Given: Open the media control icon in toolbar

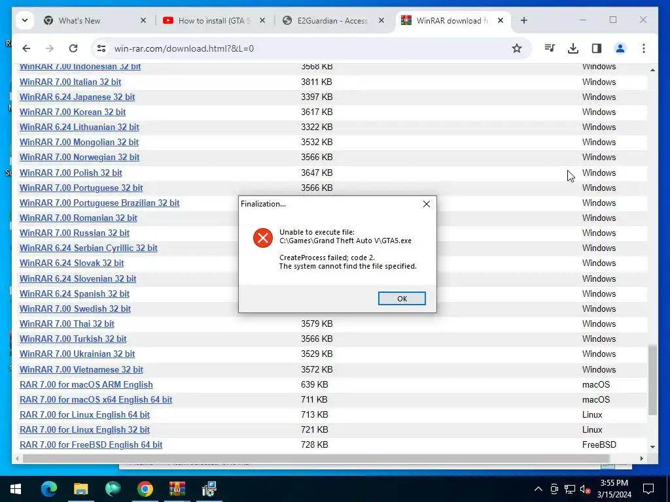Looking at the screenshot, I should coord(550,48).
